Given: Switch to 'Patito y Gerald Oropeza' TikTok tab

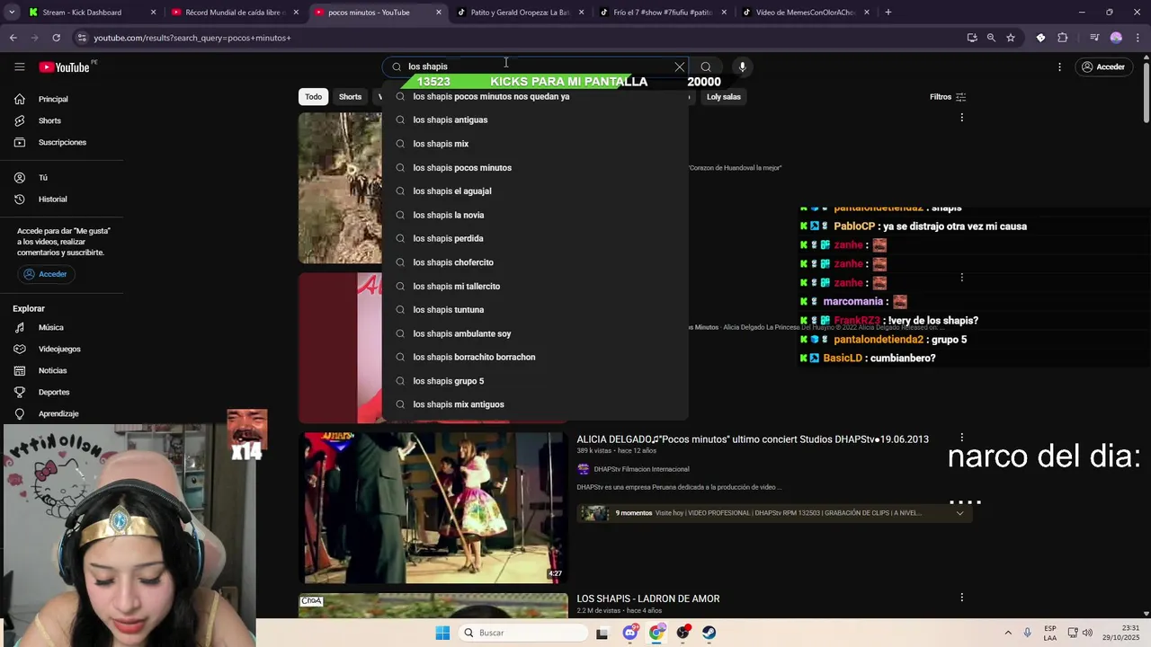Looking at the screenshot, I should [x=520, y=13].
